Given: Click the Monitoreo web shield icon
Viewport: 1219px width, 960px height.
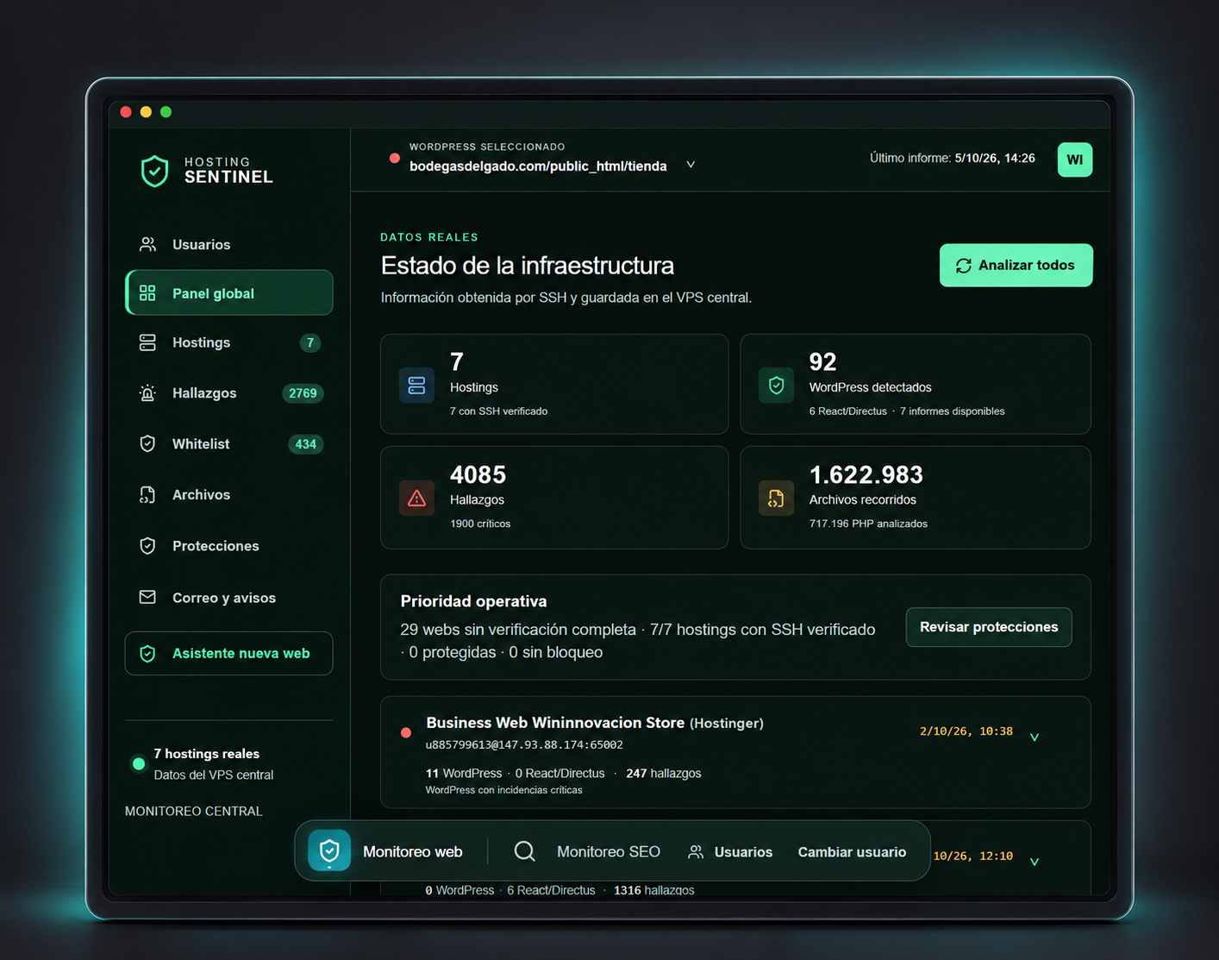Looking at the screenshot, I should click(329, 851).
